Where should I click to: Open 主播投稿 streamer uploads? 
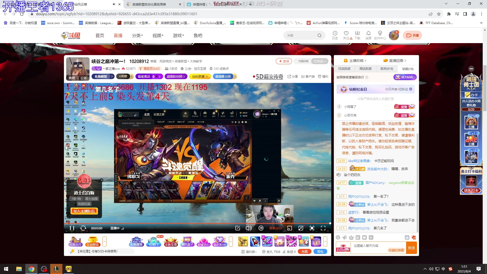click(355, 61)
